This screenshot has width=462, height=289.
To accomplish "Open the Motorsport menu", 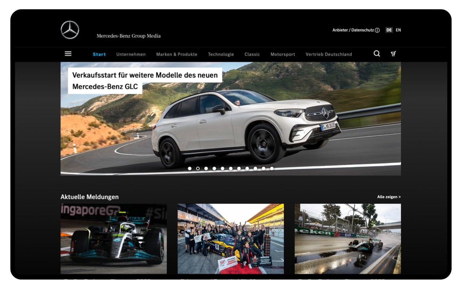I will (x=283, y=54).
